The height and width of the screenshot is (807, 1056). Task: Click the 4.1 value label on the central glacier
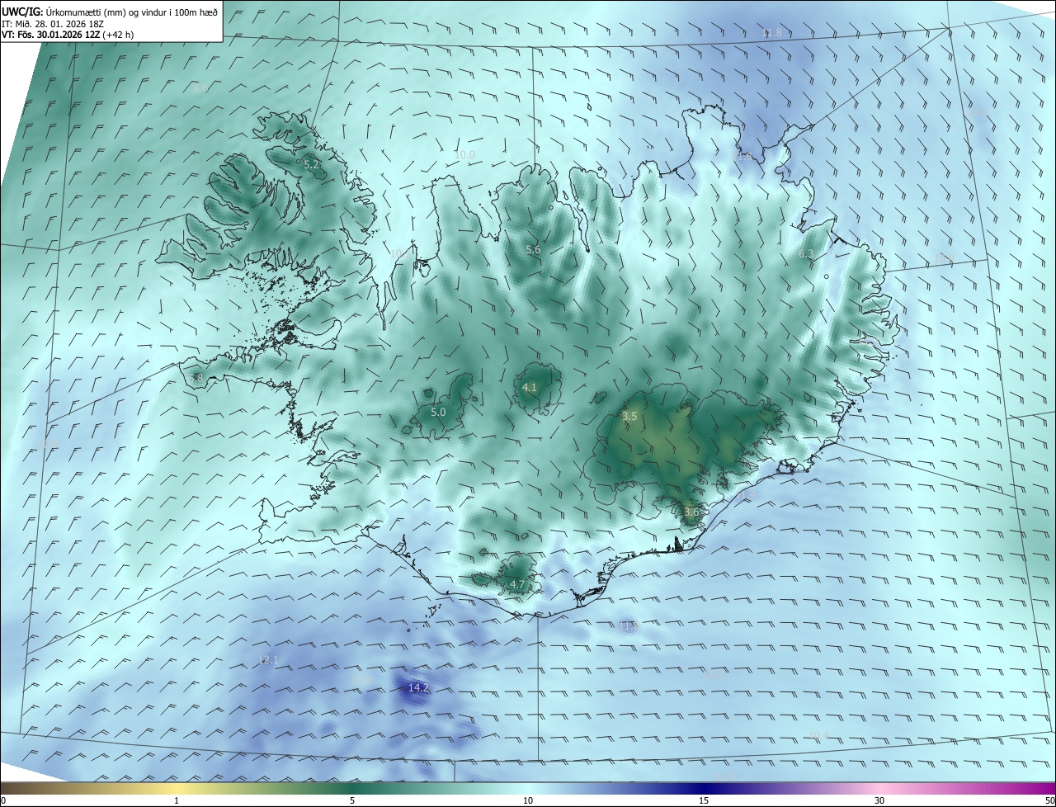coord(530,387)
